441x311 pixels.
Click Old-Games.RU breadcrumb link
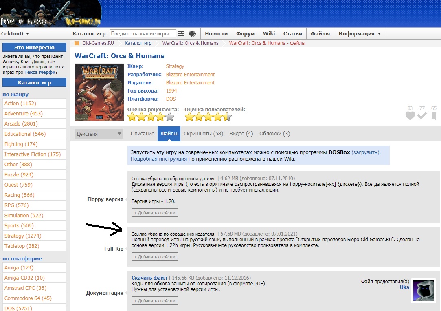(98, 43)
